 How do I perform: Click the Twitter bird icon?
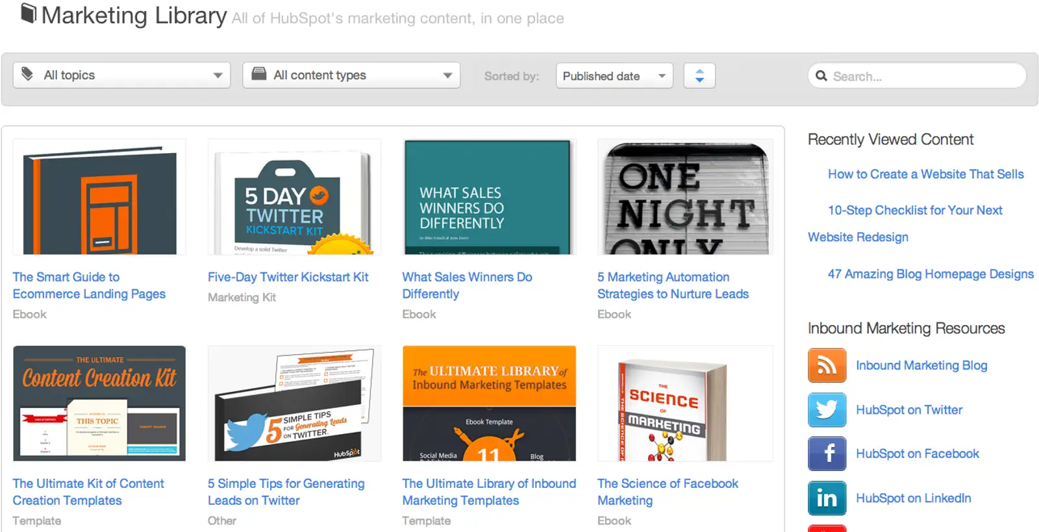pyautogui.click(x=827, y=409)
